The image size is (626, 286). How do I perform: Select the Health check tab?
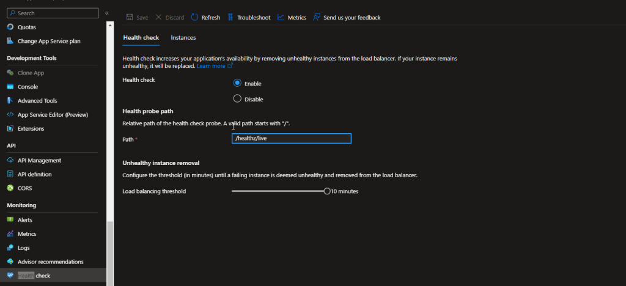click(x=141, y=38)
